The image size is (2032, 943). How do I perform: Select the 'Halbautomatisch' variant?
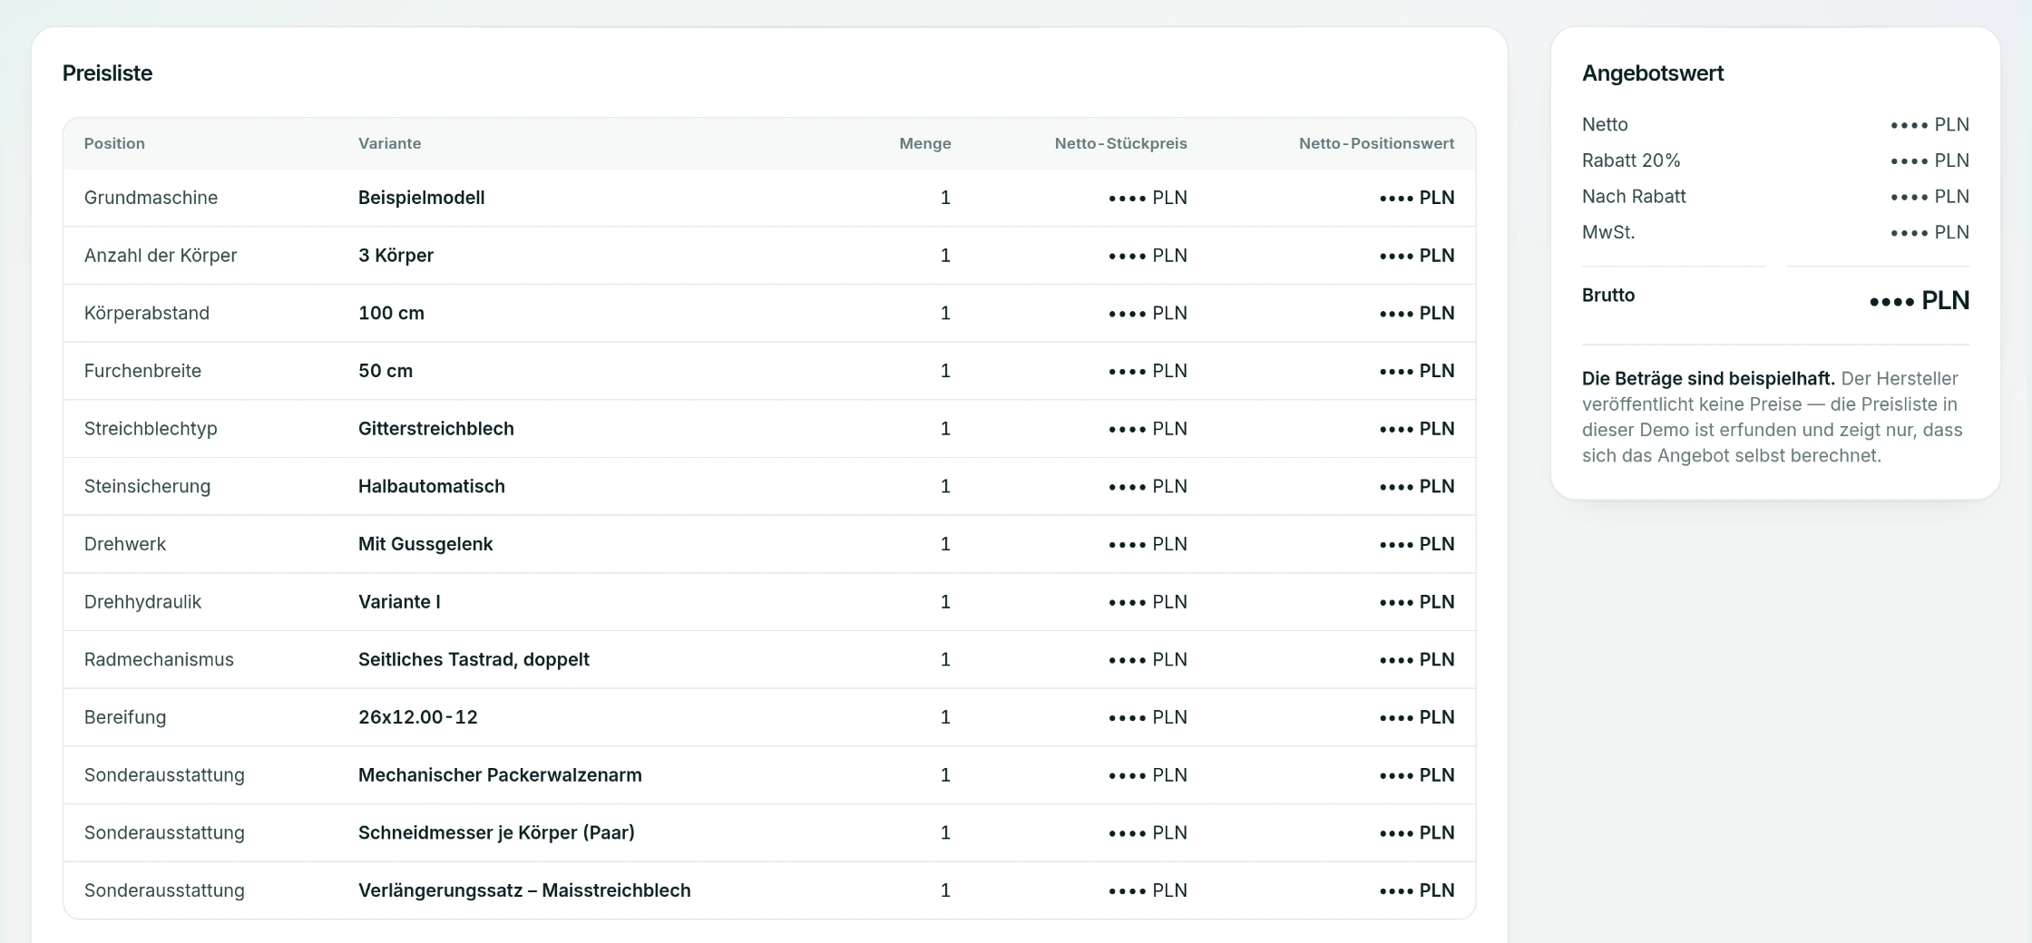click(x=432, y=486)
